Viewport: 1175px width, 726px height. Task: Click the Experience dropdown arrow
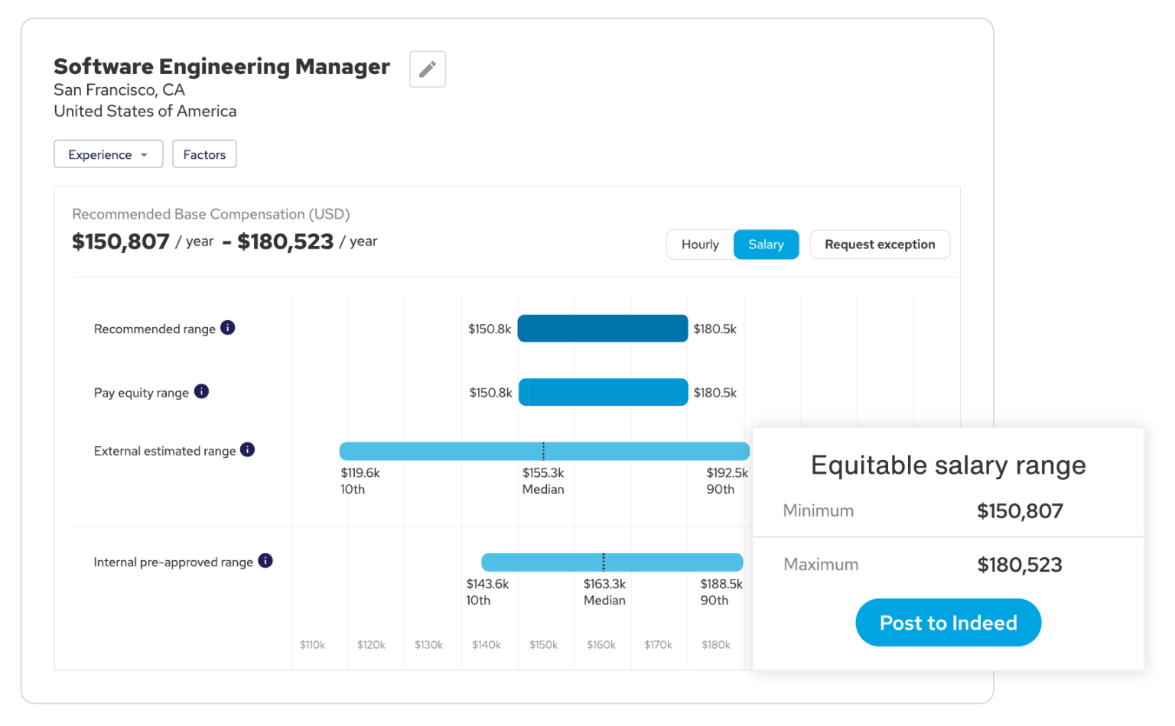pos(144,155)
